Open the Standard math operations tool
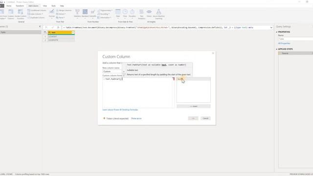 (85, 14)
